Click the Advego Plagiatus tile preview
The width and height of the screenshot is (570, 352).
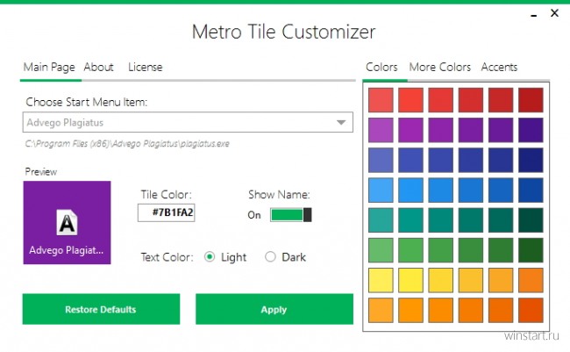pos(67,222)
